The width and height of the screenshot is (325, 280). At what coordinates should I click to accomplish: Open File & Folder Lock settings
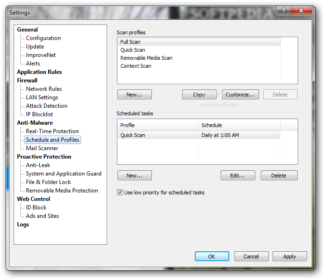pyautogui.click(x=48, y=182)
